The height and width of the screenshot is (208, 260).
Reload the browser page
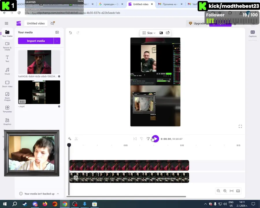coord(19,13)
